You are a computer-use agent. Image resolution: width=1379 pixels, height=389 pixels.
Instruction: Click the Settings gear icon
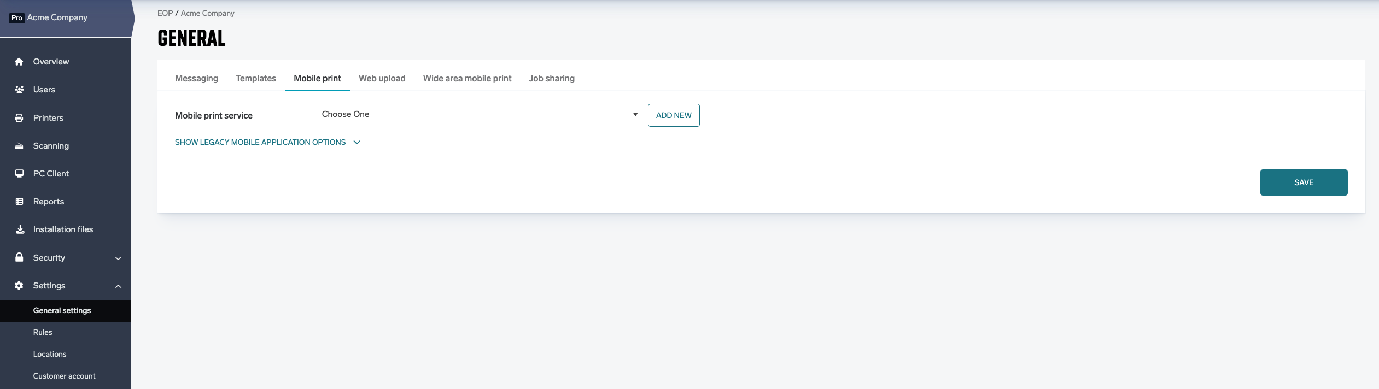click(19, 286)
